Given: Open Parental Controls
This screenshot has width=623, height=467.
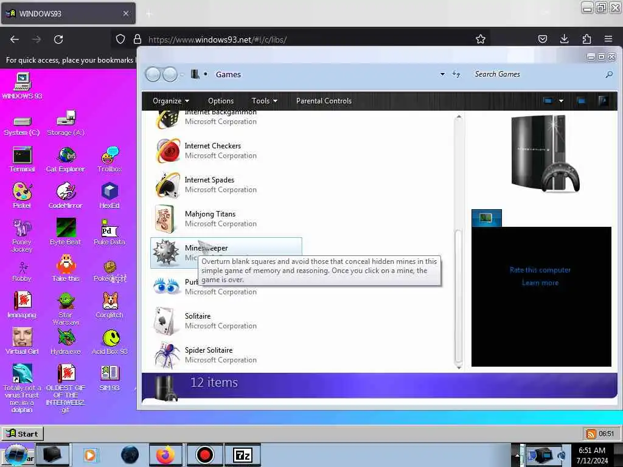Looking at the screenshot, I should 324,101.
